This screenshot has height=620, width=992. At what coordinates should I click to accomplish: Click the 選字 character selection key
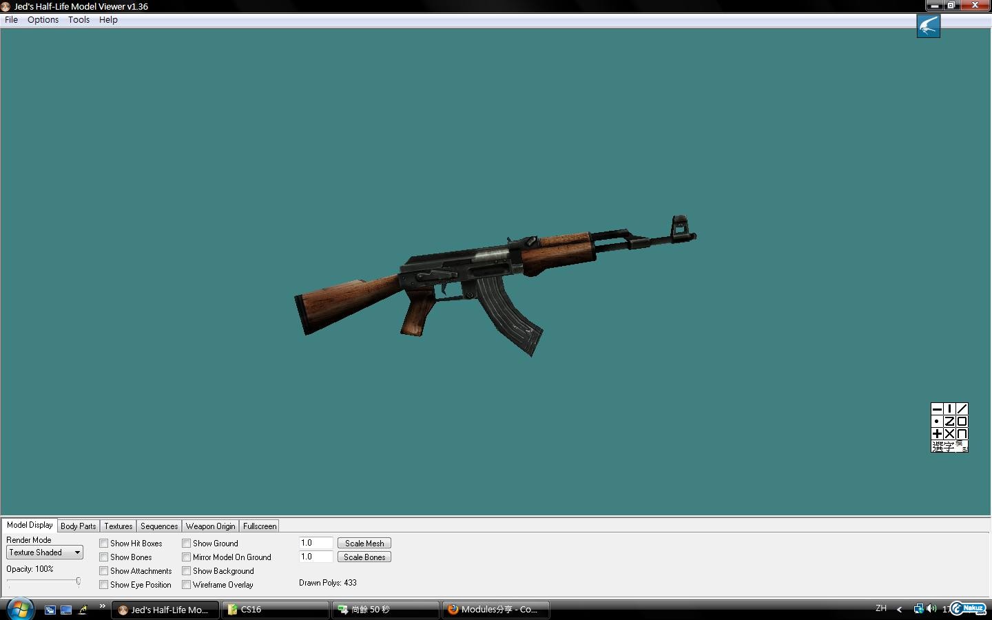click(x=943, y=446)
